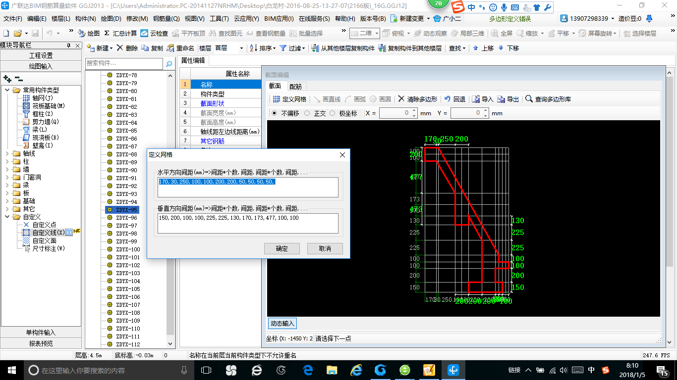Select 自定义点 in component tree
This screenshot has height=380, width=677.
tap(40, 225)
